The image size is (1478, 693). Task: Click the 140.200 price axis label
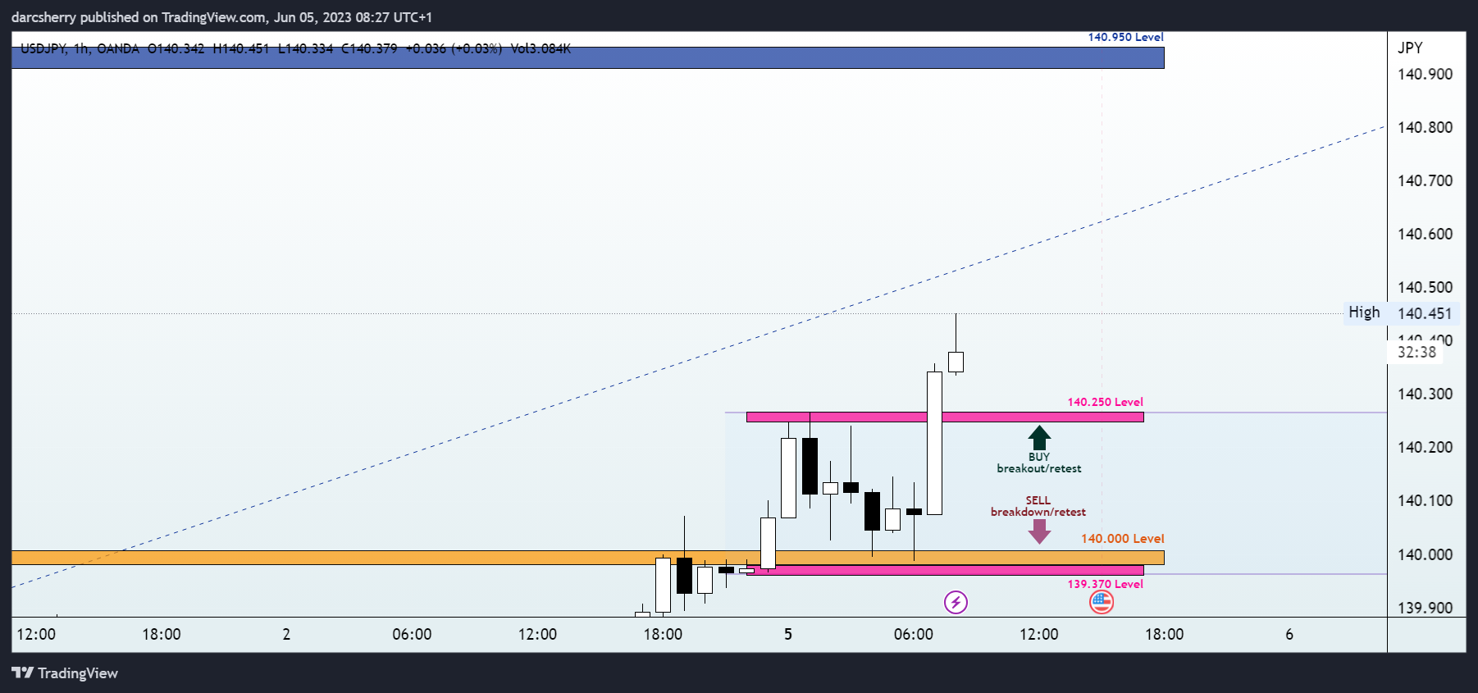coord(1425,447)
